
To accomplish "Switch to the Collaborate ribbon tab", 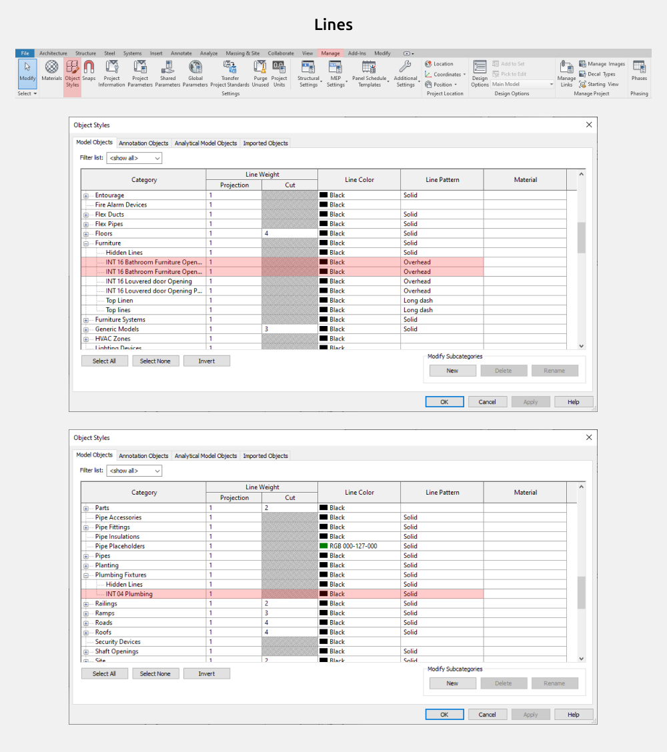I will pos(281,53).
